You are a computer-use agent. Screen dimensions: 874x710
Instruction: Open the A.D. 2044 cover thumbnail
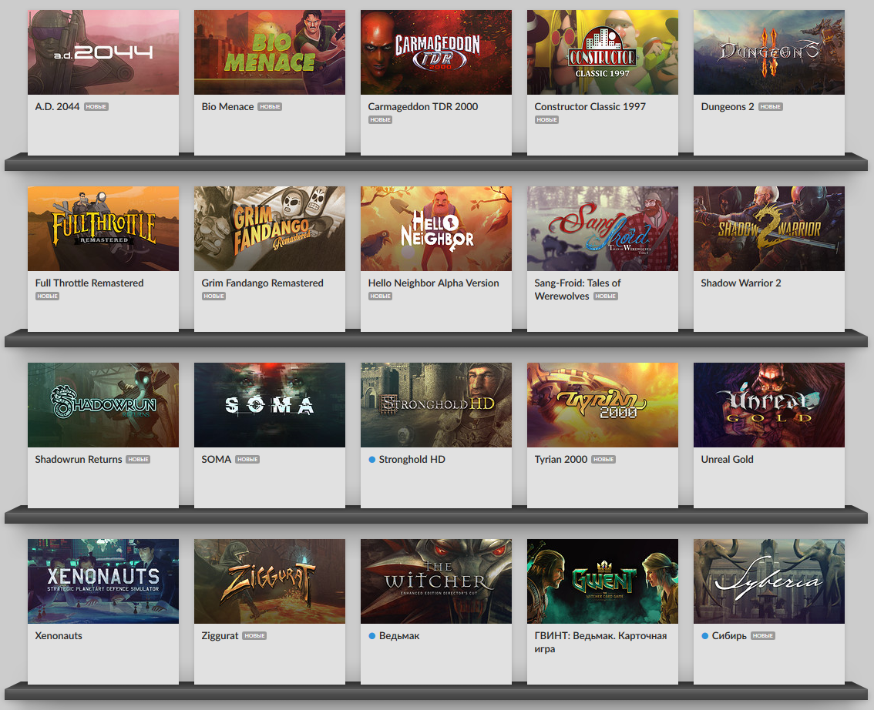(103, 52)
